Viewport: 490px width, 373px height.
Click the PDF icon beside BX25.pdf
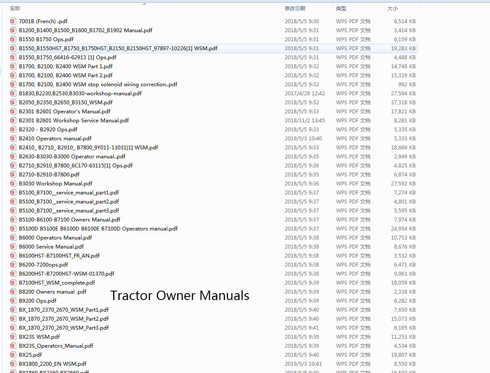click(12, 355)
